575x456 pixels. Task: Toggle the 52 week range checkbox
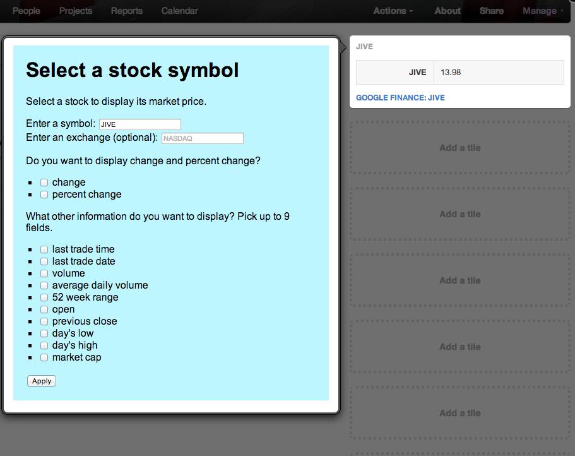[x=44, y=297]
